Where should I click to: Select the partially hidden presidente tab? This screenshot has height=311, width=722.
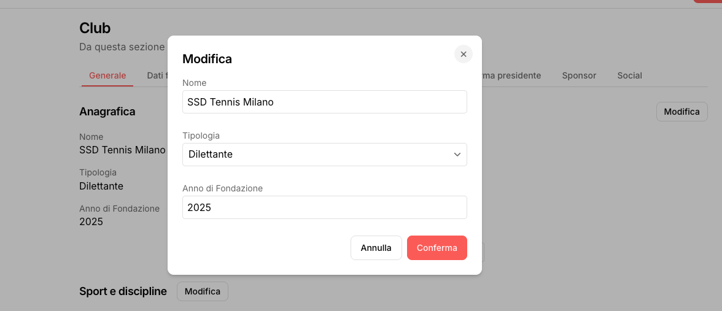511,75
